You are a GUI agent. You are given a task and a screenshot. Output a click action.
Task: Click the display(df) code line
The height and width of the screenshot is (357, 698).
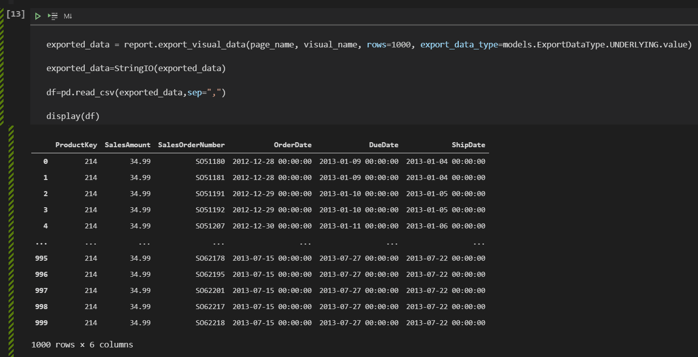(x=73, y=116)
